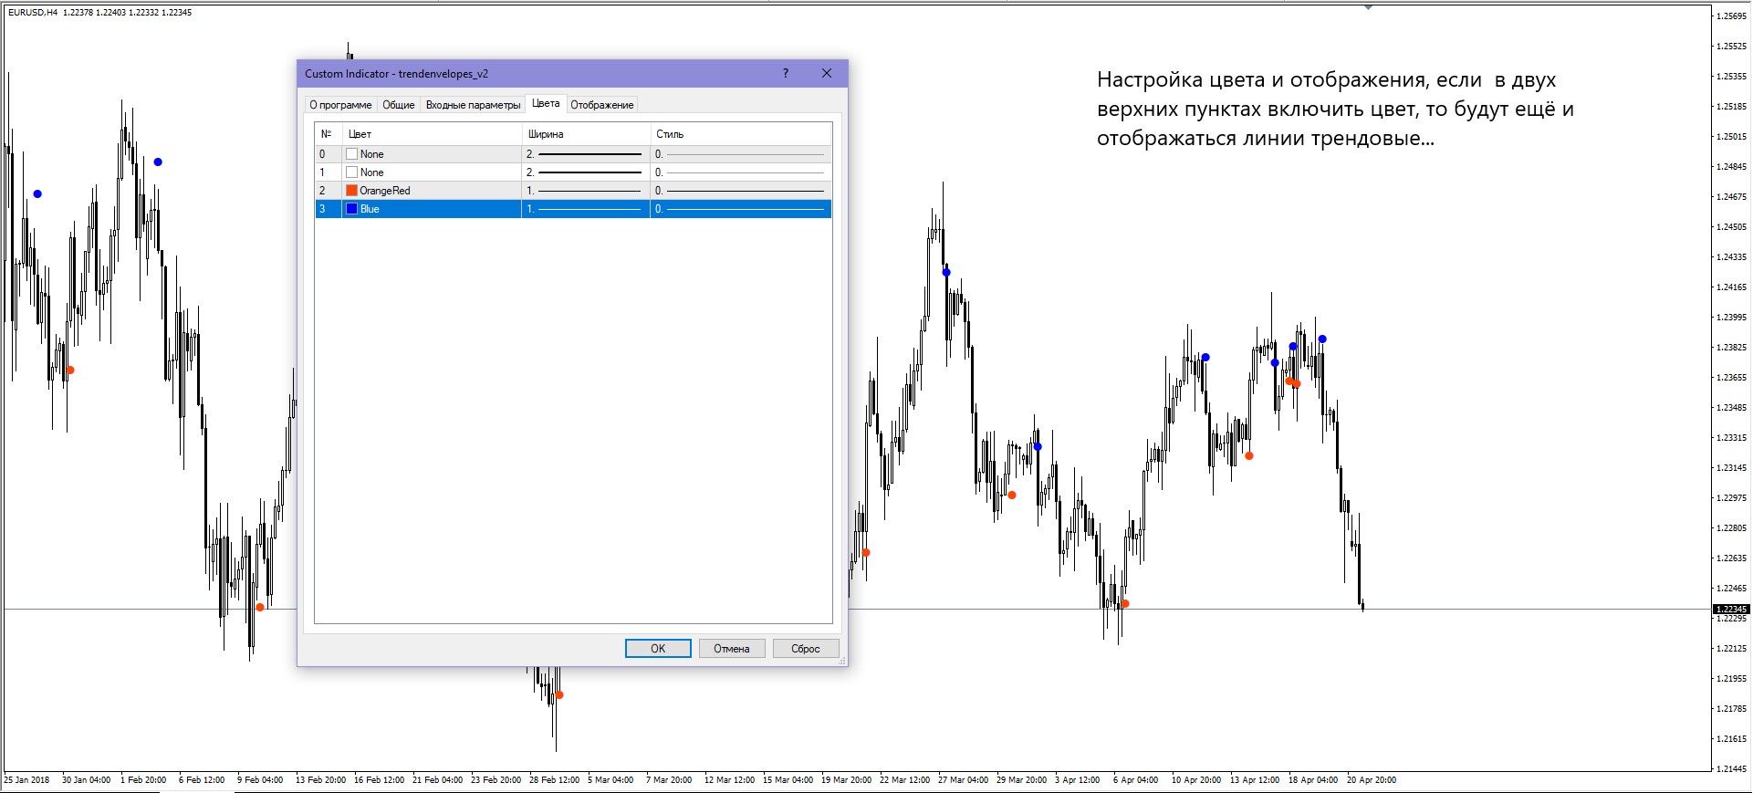
Task: Click the 'Стиль' column header
Action: (x=740, y=134)
